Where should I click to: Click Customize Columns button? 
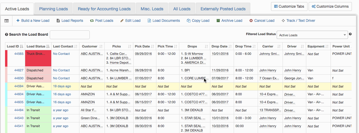click(x=330, y=6)
